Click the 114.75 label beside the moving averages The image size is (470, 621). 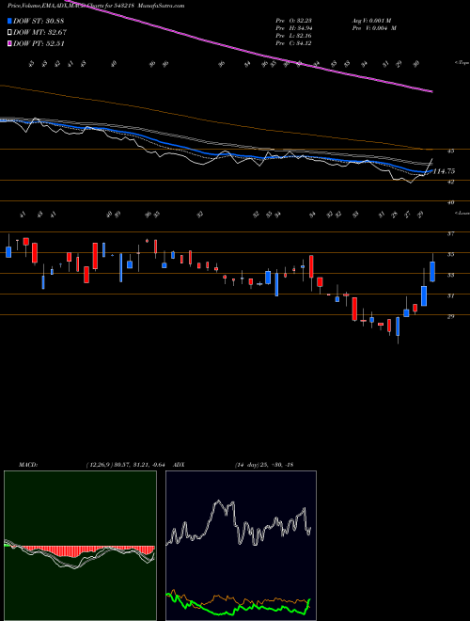click(444, 171)
